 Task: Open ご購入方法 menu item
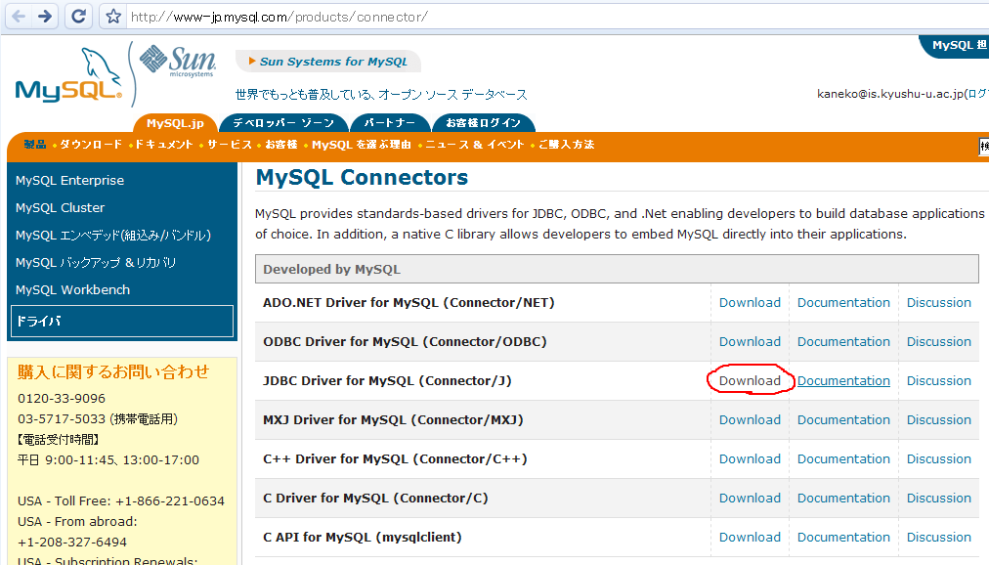click(x=567, y=145)
